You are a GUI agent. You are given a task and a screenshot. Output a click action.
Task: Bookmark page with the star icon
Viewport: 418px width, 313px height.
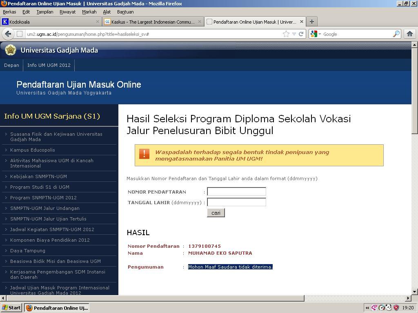click(286, 34)
